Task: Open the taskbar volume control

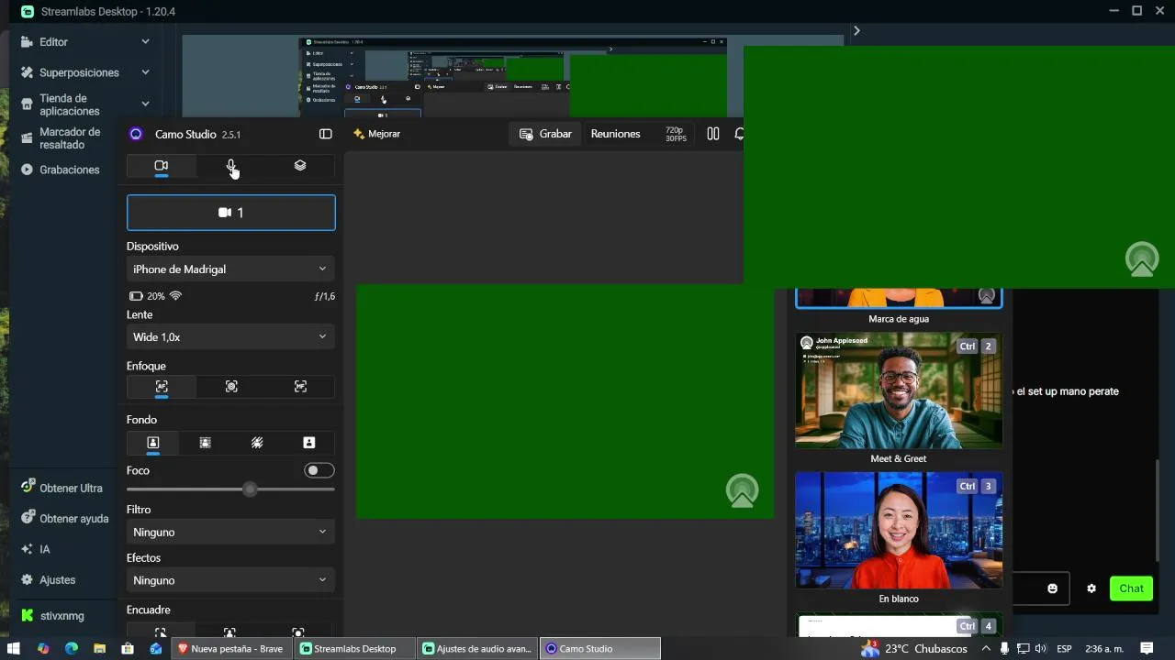Action: (x=1042, y=648)
